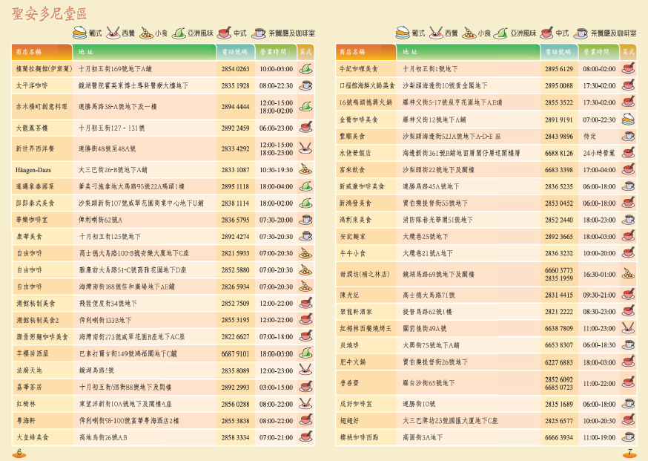648x461 pixels.
Task: Select the cuisine icon for 紅柳林西餐燒烤王
Action: (x=628, y=328)
